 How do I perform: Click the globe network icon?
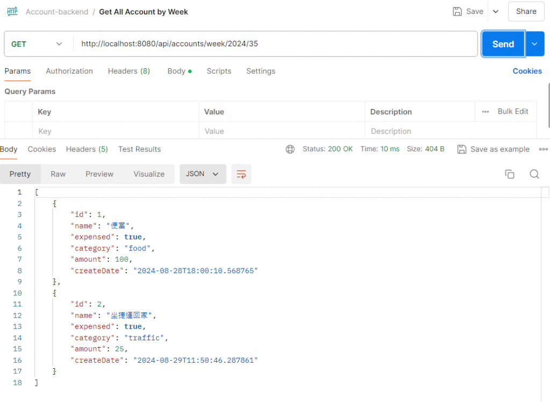point(290,149)
